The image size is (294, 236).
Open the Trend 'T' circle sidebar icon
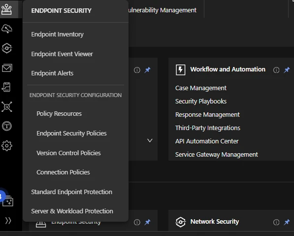[x=7, y=126]
